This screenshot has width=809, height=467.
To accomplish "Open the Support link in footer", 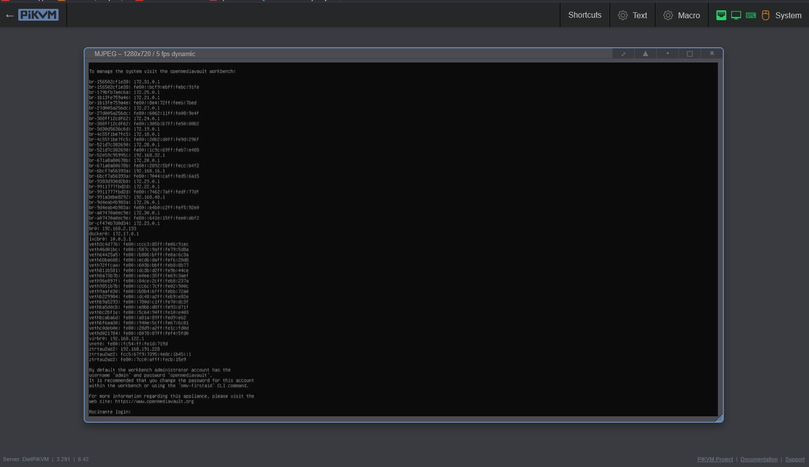I will click(x=794, y=459).
